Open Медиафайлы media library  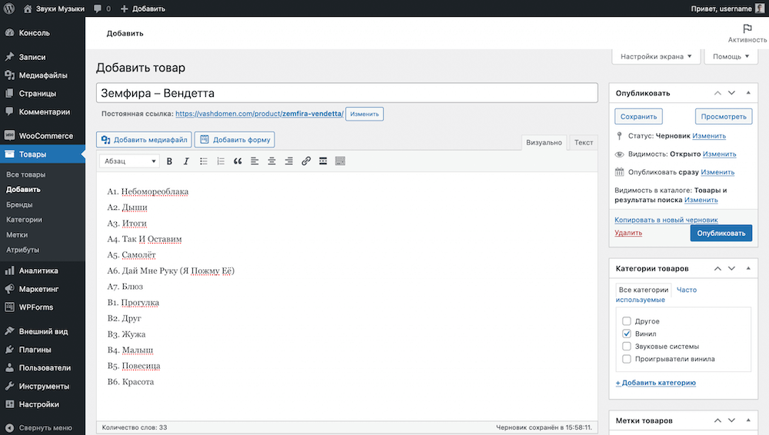(x=42, y=75)
